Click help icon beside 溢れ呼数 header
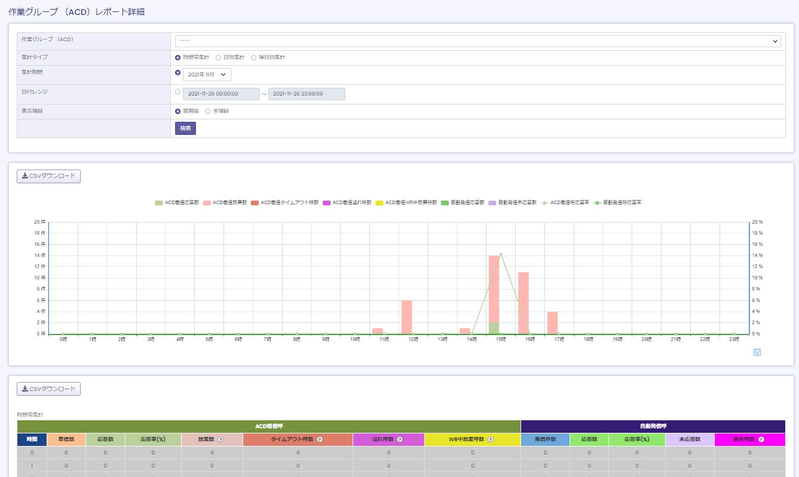The width and height of the screenshot is (799, 477). (x=400, y=439)
